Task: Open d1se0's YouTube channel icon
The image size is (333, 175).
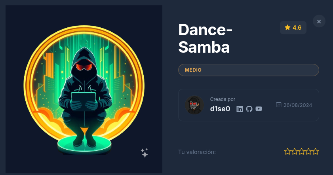Action: [259, 109]
